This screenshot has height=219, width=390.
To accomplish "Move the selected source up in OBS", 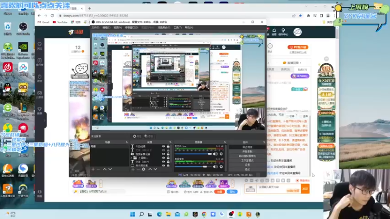I will 150,169.
